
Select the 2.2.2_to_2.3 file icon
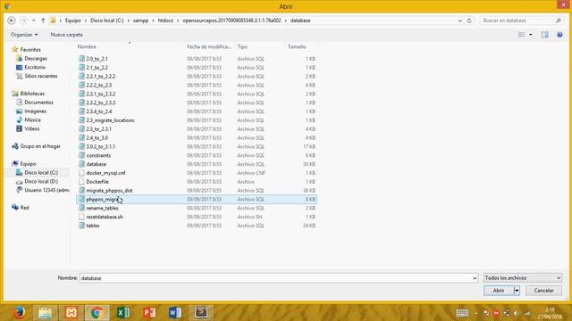pyautogui.click(x=81, y=85)
